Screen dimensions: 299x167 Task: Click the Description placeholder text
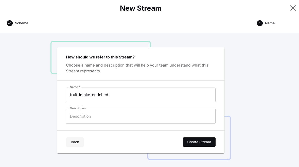click(80, 116)
